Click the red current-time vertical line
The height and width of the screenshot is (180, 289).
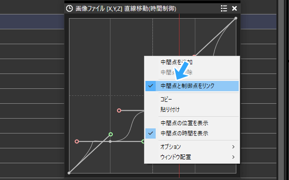pos(179,35)
